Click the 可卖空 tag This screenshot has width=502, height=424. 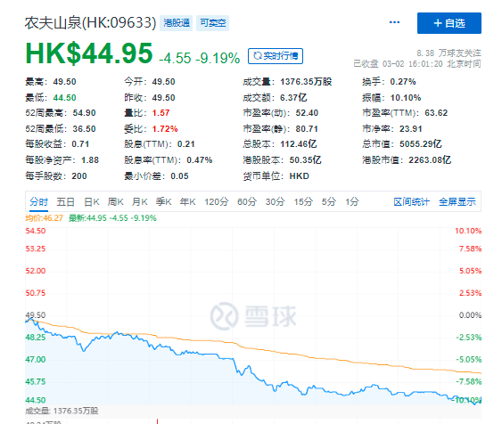point(212,23)
